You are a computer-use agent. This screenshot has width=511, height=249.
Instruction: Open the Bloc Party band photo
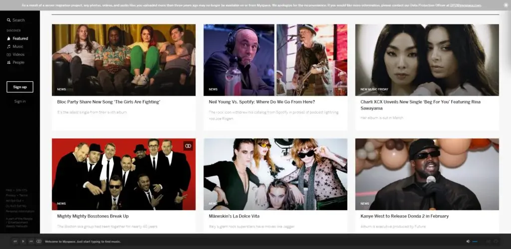point(124,60)
